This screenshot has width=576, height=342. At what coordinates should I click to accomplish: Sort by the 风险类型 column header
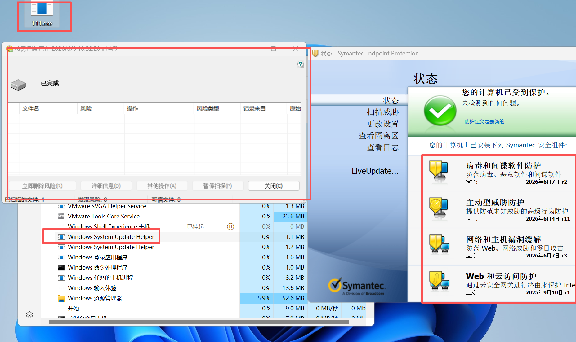217,108
